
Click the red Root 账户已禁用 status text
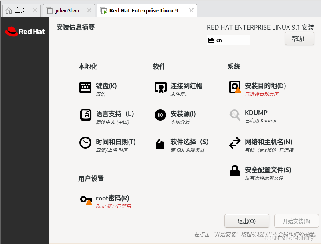tap(113, 206)
